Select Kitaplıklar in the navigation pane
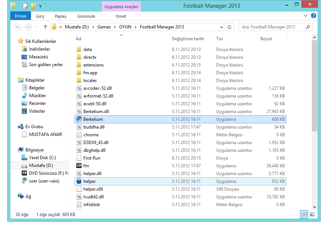The image size is (328, 229). tap(35, 80)
